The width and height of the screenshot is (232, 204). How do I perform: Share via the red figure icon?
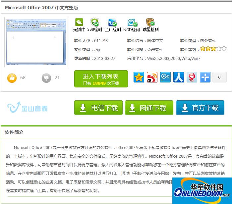192,77
